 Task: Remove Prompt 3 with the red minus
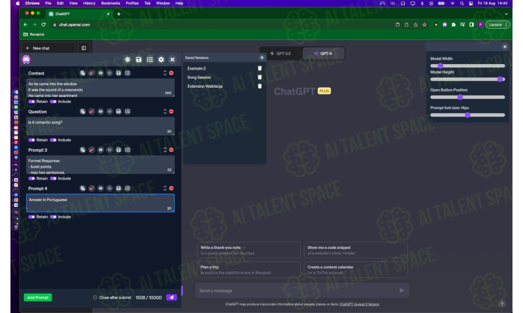[x=172, y=150]
